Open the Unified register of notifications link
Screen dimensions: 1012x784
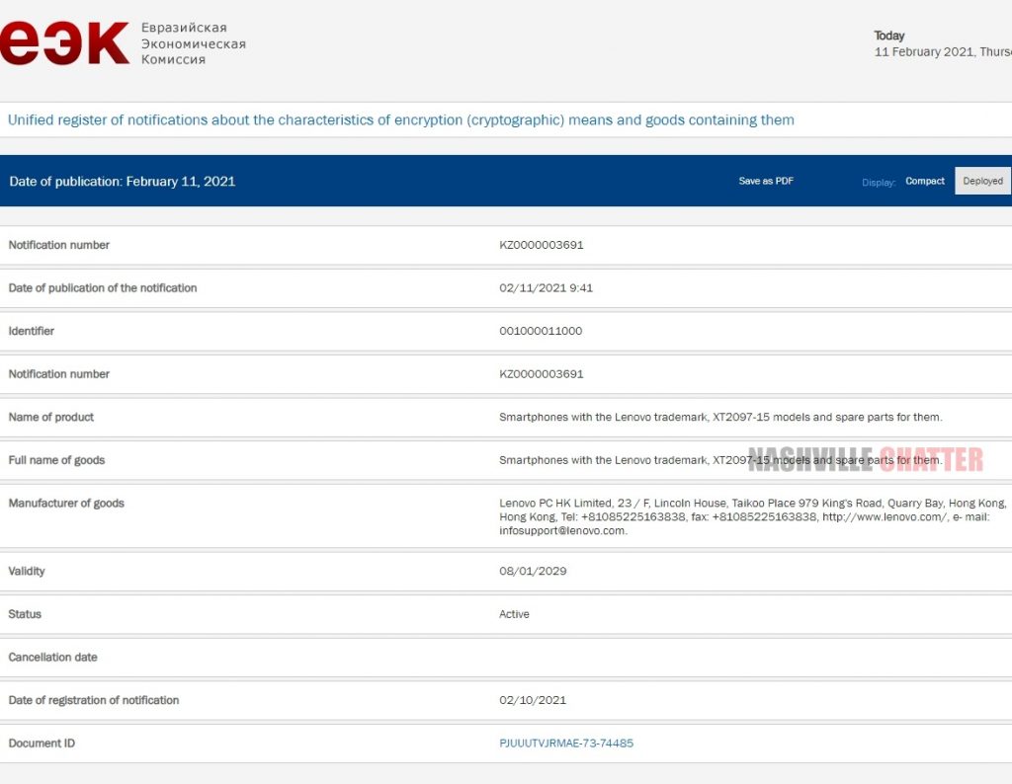pyautogui.click(x=401, y=119)
